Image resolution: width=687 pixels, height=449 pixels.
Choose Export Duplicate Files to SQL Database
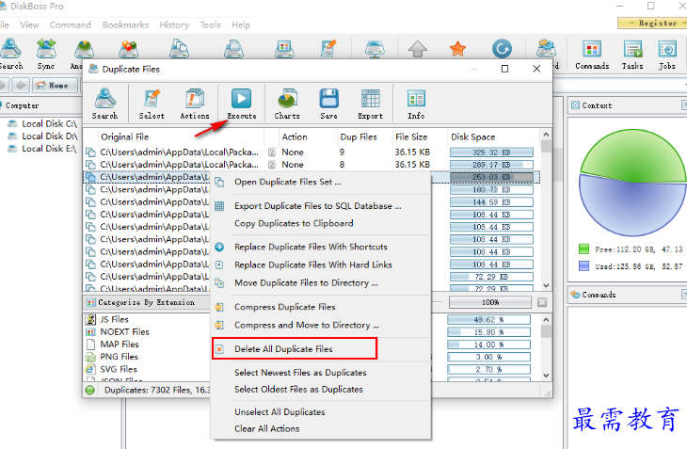[x=320, y=206]
